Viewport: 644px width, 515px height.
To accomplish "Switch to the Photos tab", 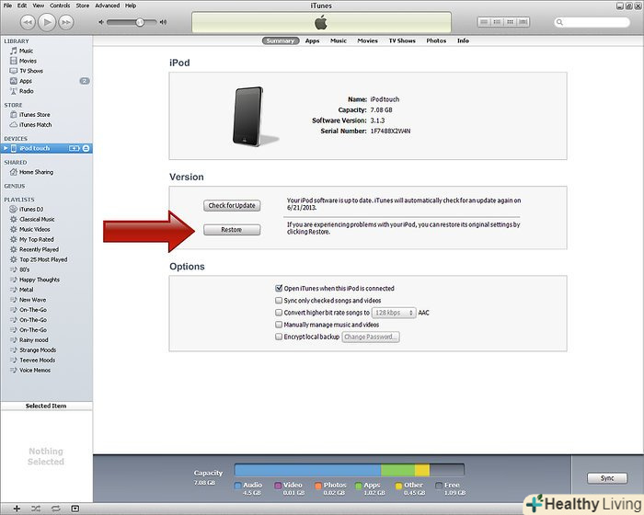I will coord(436,40).
